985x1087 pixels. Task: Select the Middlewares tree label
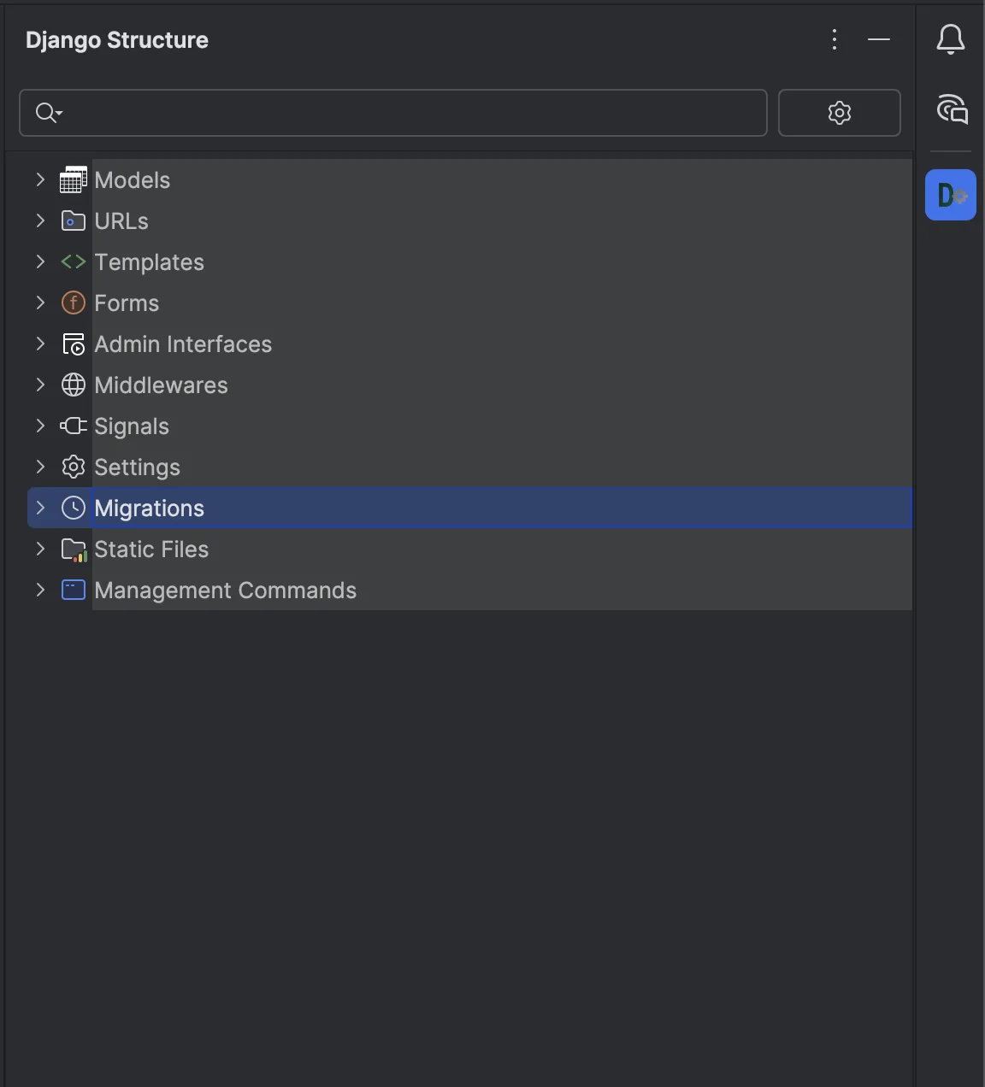coord(162,385)
